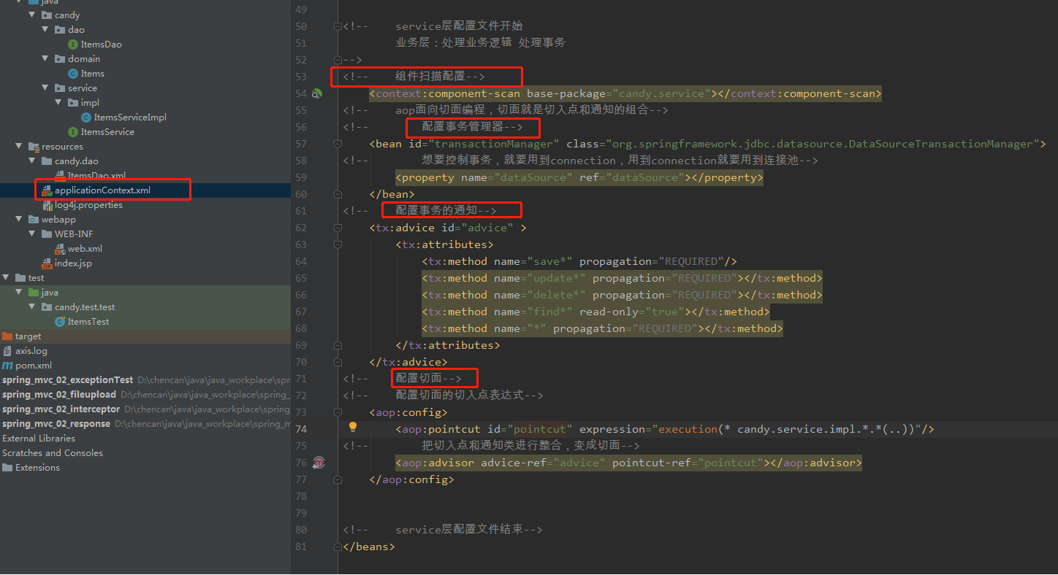This screenshot has width=1058, height=575.
Task: Click the lightbulb intention icon on line 74
Action: [x=352, y=427]
